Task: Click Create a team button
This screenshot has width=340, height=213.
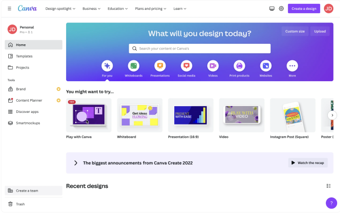Action: [34, 191]
